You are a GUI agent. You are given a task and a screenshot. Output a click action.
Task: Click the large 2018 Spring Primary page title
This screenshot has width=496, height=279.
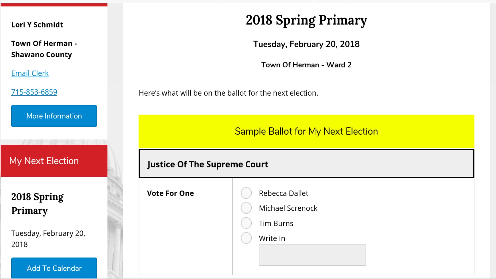point(306,20)
